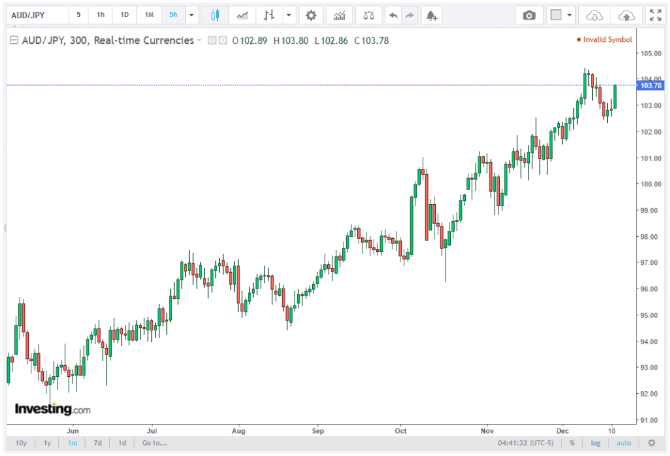Open time interval dropdown arrow
670x456 pixels.
191,15
